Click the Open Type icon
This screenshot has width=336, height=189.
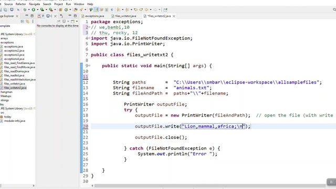pos(76,9)
